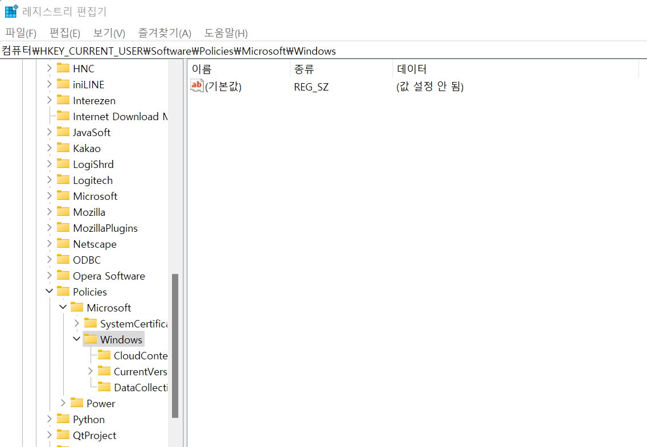This screenshot has height=447, width=647.
Task: Select the Interezen folder icon
Action: 63,100
